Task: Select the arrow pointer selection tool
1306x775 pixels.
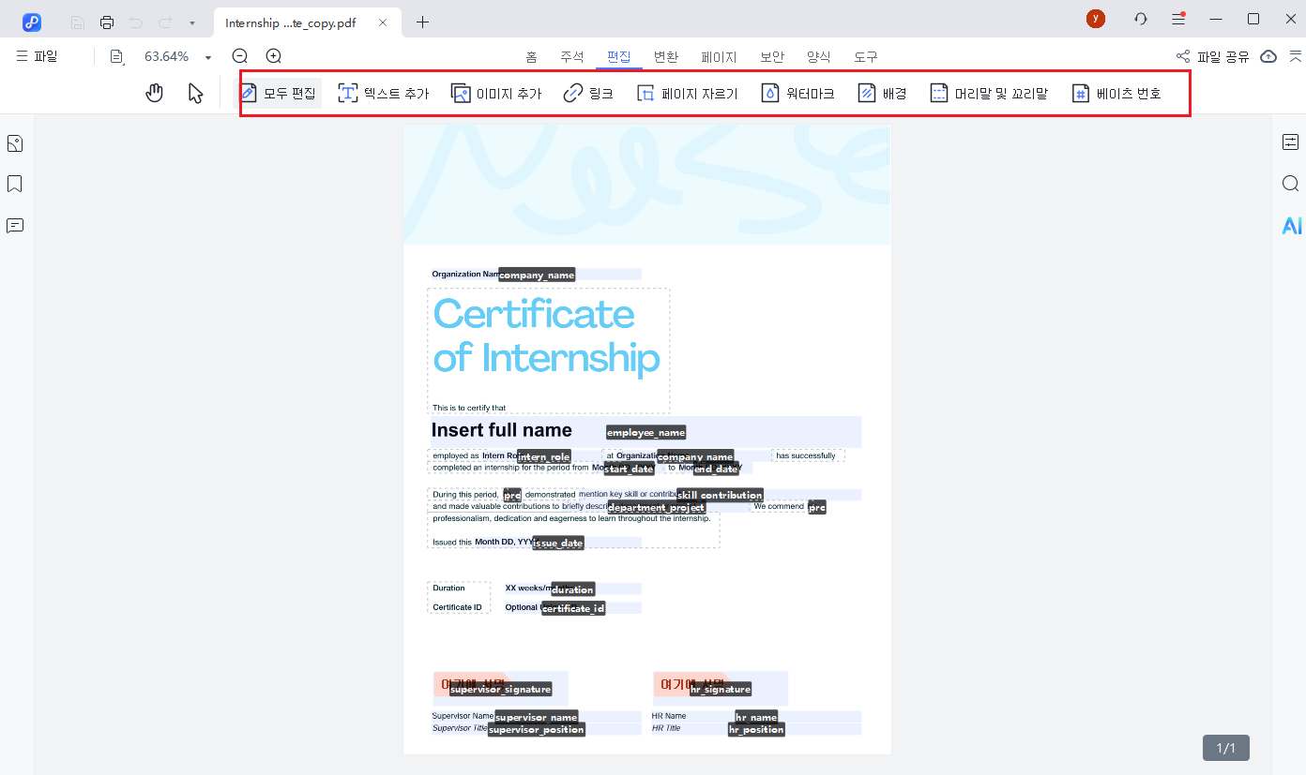Action: 195,93
